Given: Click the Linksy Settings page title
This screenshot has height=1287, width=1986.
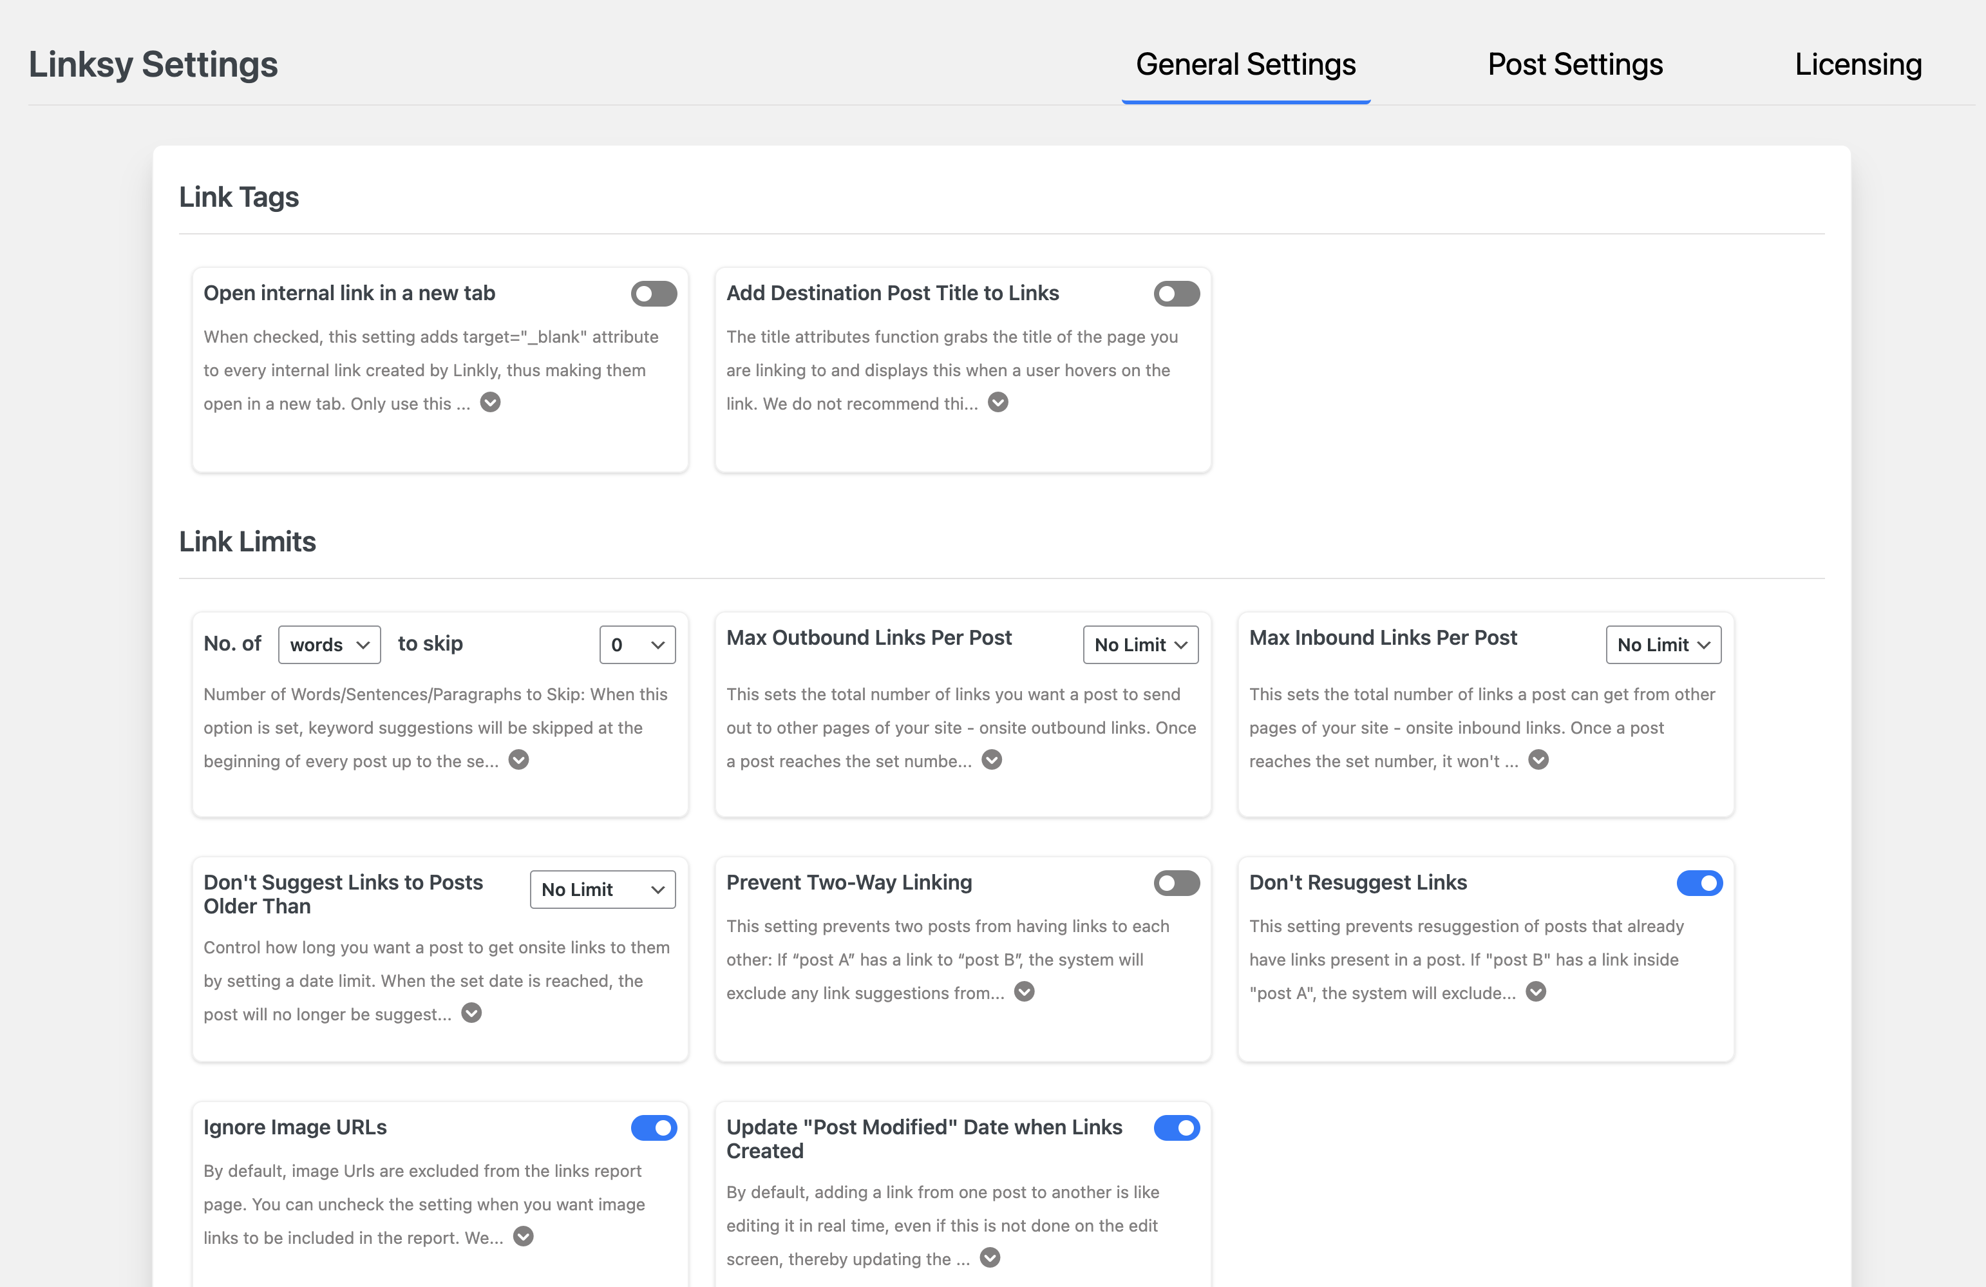Looking at the screenshot, I should point(153,64).
